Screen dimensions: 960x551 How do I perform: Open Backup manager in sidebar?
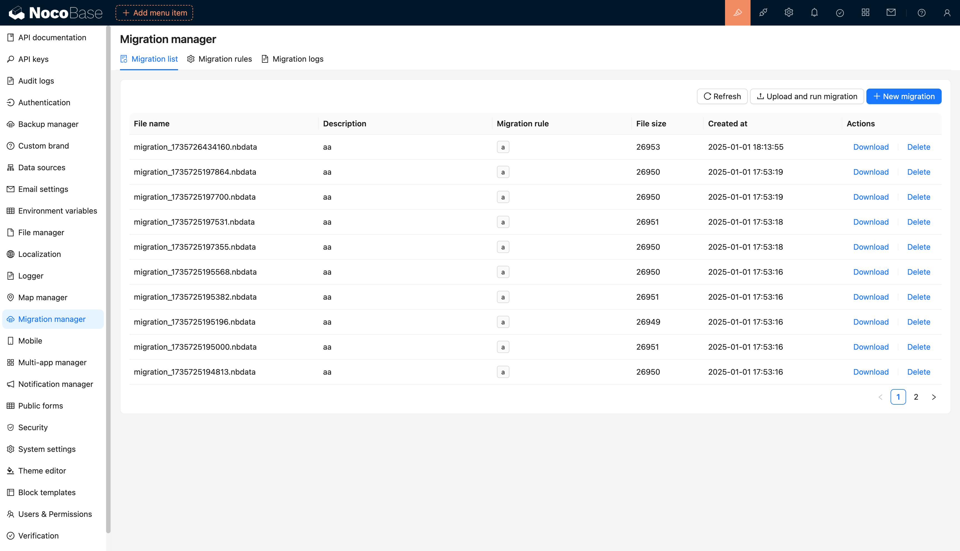click(48, 124)
